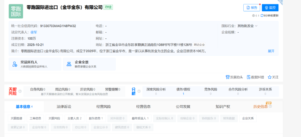The image size is (301, 137).
Task: Click the 存续 status badge
Action: pyautogui.click(x=108, y=7)
